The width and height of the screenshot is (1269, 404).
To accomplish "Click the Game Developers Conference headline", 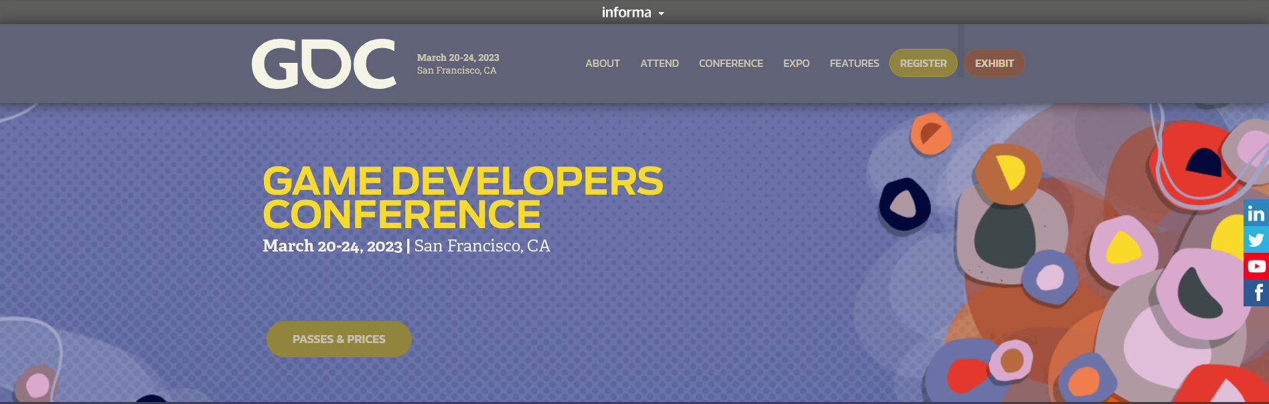I will pyautogui.click(x=463, y=197).
